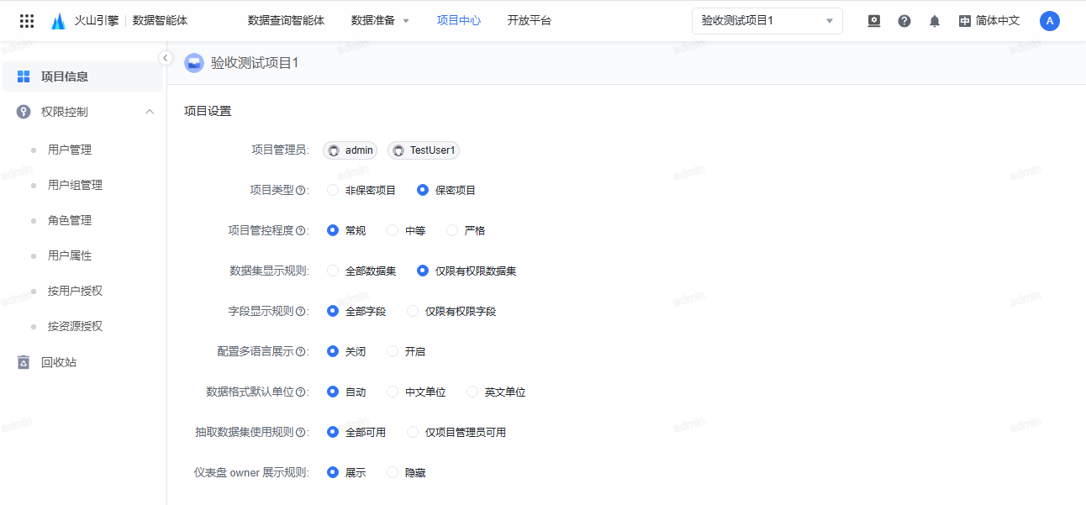Click the TestUser1 administrator tag

click(424, 150)
